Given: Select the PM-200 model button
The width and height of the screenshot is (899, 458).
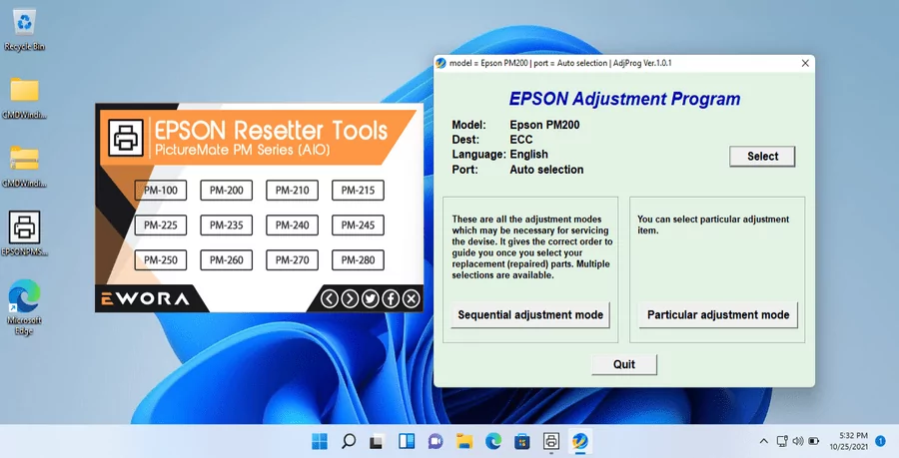Looking at the screenshot, I should (227, 190).
